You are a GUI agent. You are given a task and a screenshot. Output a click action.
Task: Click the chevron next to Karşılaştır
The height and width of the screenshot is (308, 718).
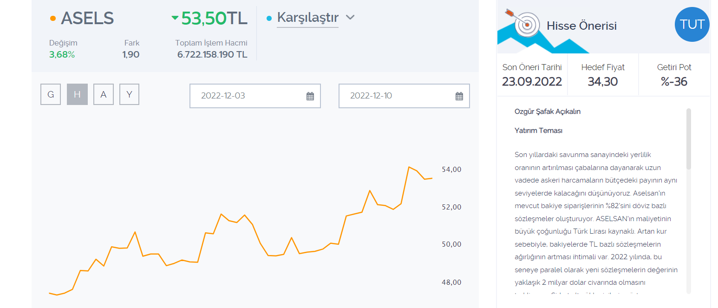[350, 17]
